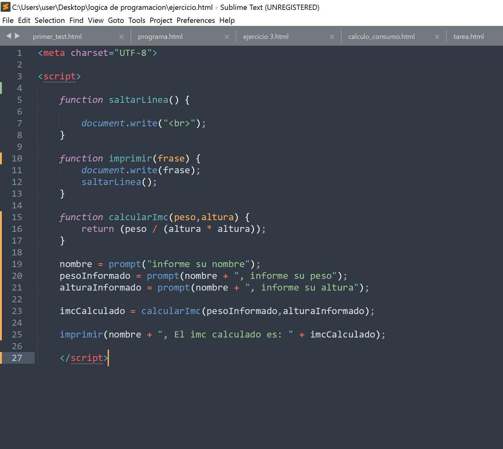Click the alturaInformado variable on line 21

[100, 288]
